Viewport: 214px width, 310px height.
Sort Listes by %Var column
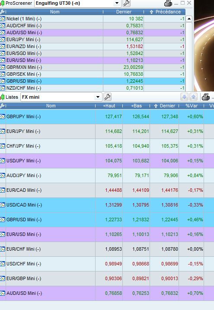coord(192,106)
